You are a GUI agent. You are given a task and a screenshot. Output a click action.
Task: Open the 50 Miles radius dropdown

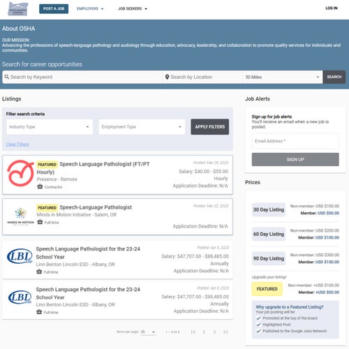283,77
